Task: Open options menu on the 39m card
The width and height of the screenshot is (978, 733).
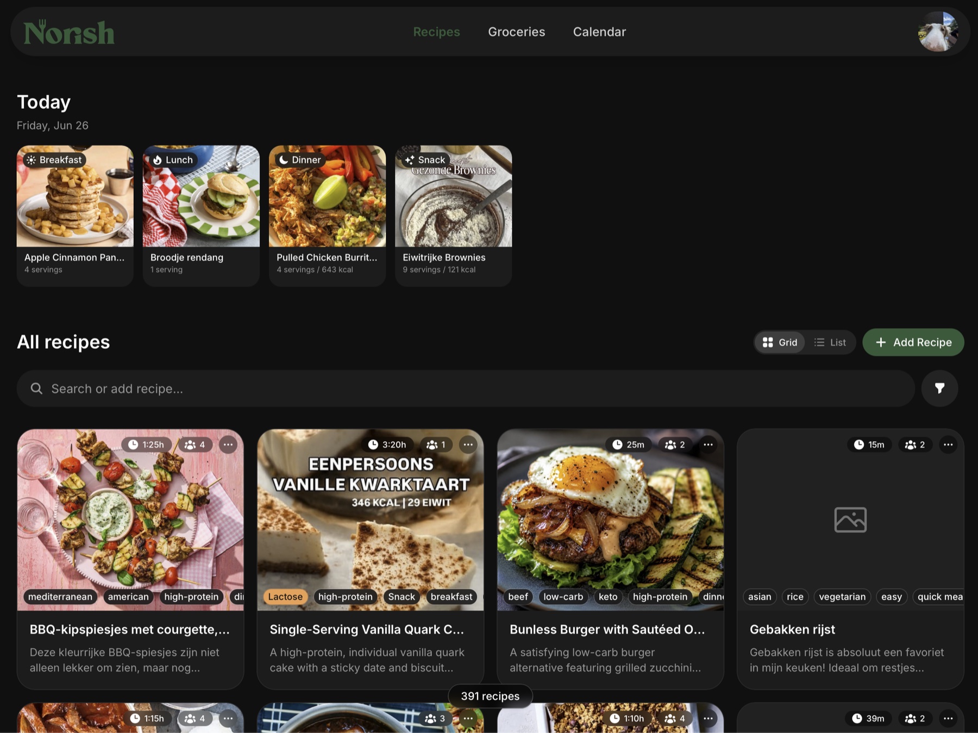Action: (x=948, y=718)
